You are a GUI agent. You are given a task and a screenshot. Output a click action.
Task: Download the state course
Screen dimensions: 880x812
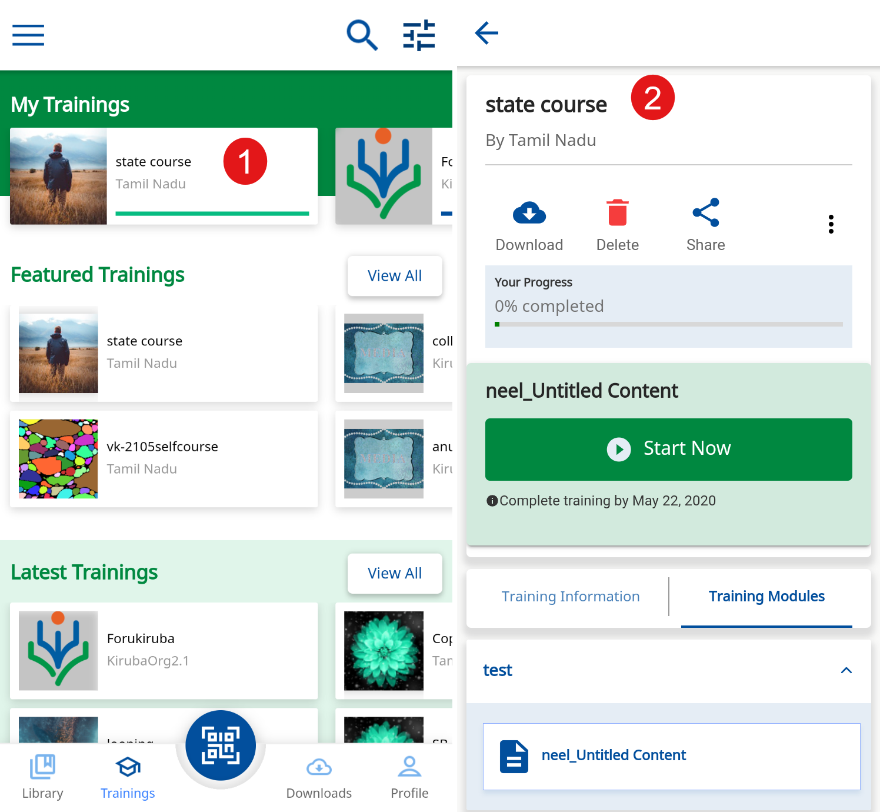tap(529, 225)
